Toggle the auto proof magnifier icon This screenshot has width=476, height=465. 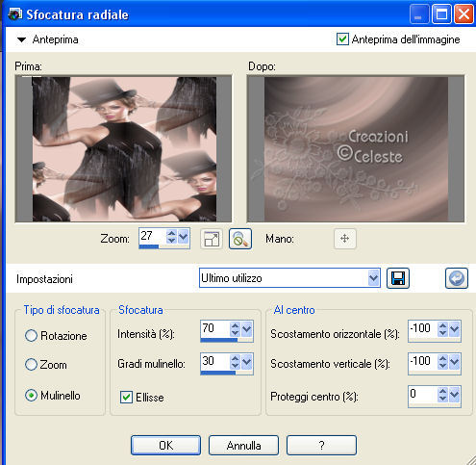click(240, 239)
